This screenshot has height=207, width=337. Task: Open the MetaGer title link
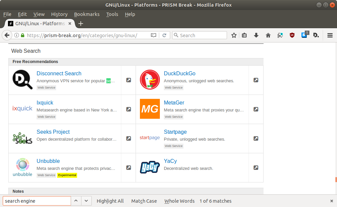pos(174,103)
